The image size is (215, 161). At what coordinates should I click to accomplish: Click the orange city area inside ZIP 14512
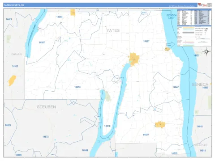click(x=12, y=80)
